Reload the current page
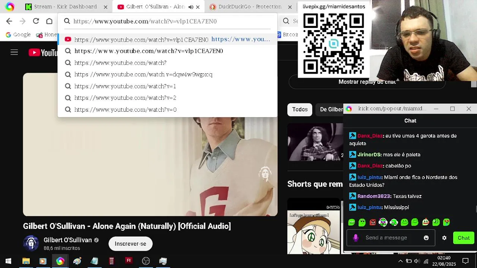 [36, 21]
